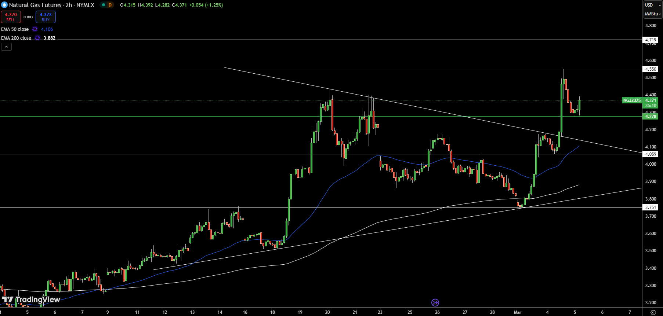Viewport: 663px width, 316px height.
Task: Click the green NGJ2025 symbol label
Action: tap(632, 100)
